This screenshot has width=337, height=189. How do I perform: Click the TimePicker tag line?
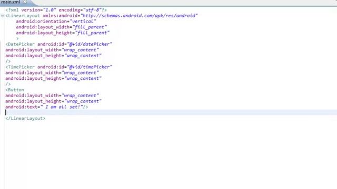click(58, 67)
